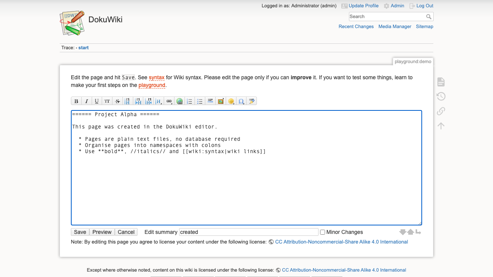Image resolution: width=493 pixels, height=277 pixels.
Task: Jump back to top via sidebar arrow
Action: 441,126
